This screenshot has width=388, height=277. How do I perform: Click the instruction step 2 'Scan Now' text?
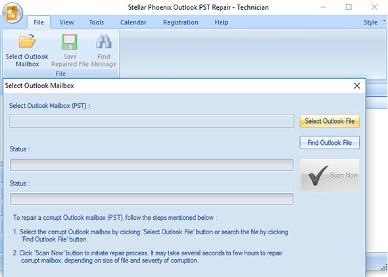(147, 257)
